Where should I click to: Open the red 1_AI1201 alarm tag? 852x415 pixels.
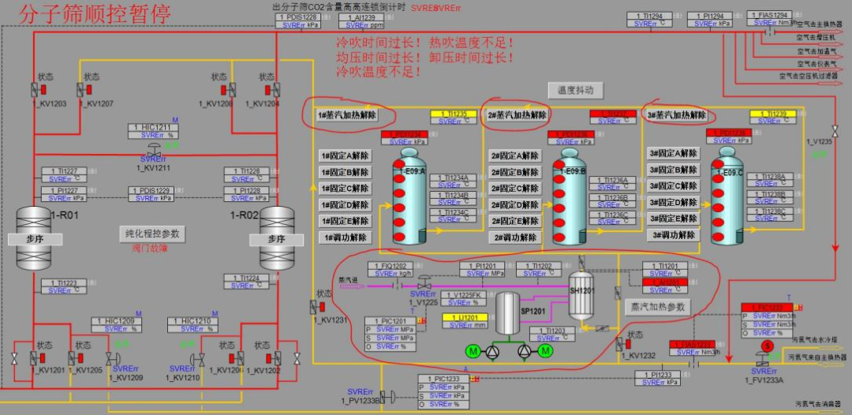point(665,286)
